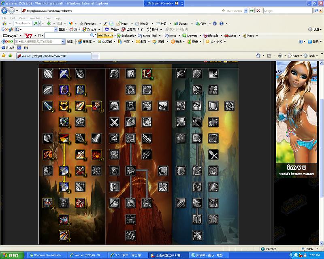Open the Google toolbar search box dropdown
This screenshot has height=259, width=324.
coord(55,30)
